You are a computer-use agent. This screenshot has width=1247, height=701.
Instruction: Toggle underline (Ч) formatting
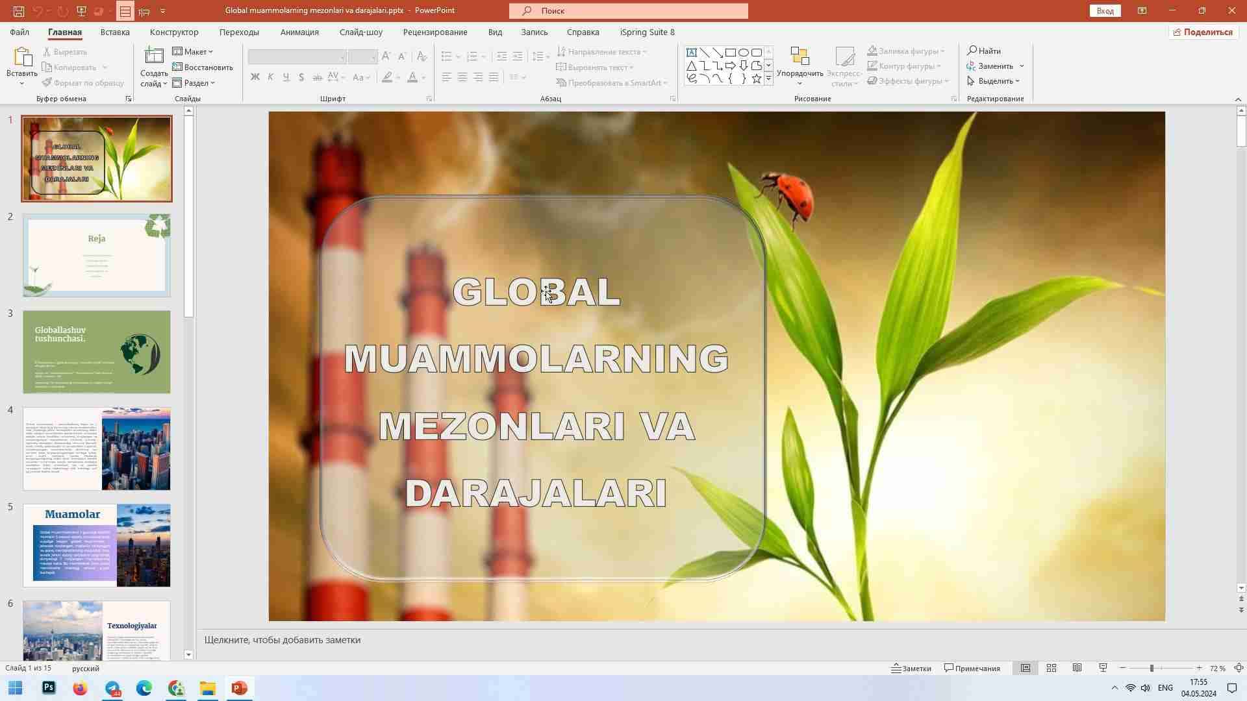click(x=286, y=77)
